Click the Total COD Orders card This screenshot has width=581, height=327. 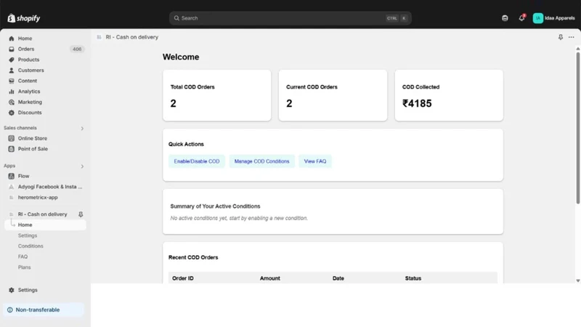click(x=216, y=95)
